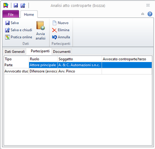Select the Home ribbon tab
Screen dimensions: 155x149
coord(29,14)
